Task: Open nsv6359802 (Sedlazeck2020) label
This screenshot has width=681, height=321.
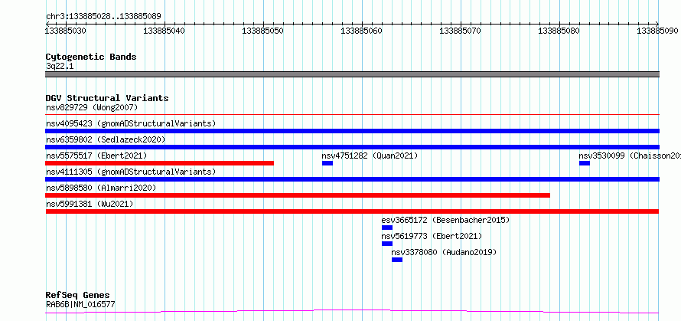Action: click(106, 139)
